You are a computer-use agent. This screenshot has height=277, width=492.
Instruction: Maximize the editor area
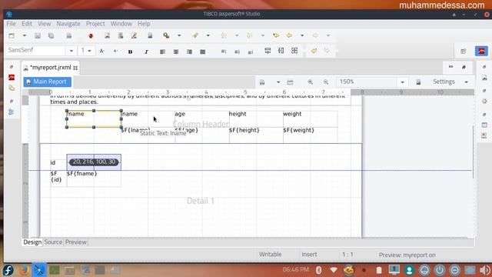464,67
